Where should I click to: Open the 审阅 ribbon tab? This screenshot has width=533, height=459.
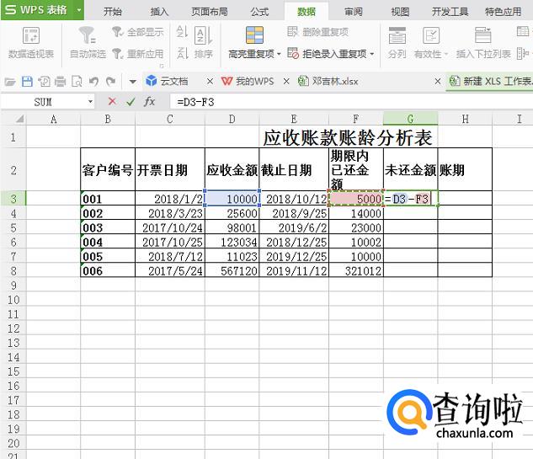tap(353, 12)
